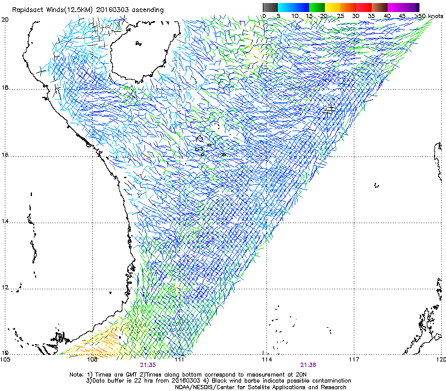Click the '45' label under the color bar

coord(402,16)
